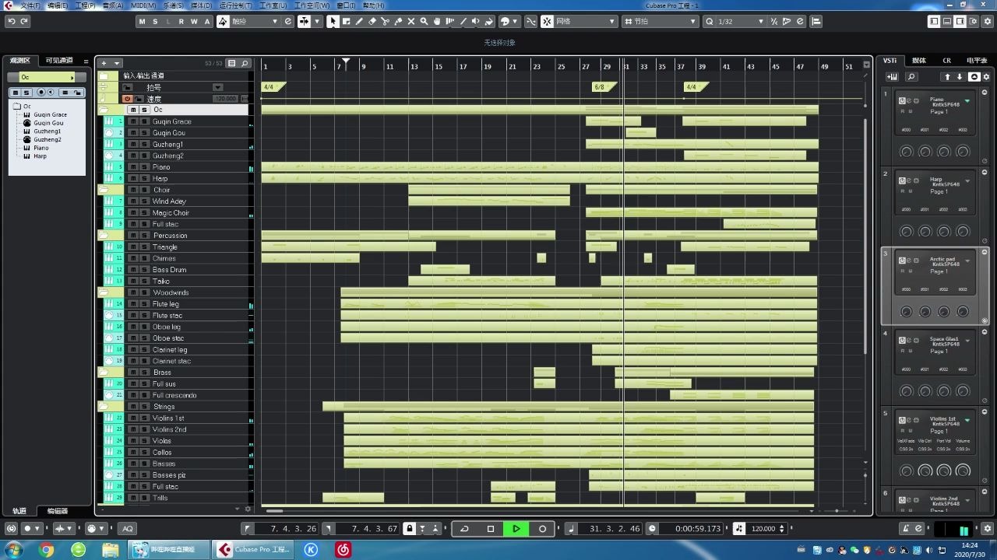The image size is (997, 560).
Task: Click the Undo arrow icon
Action: pyautogui.click(x=11, y=21)
